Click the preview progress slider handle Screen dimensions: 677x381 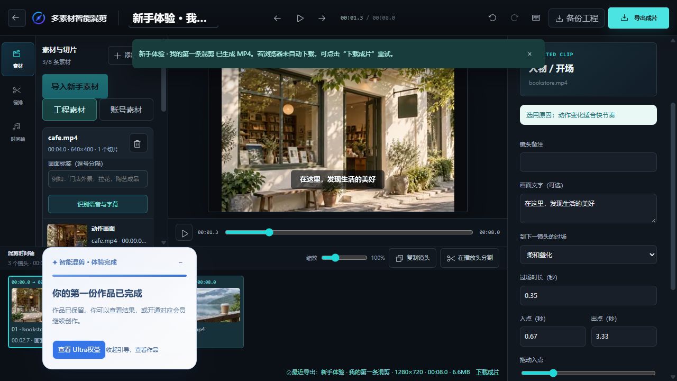click(x=269, y=232)
